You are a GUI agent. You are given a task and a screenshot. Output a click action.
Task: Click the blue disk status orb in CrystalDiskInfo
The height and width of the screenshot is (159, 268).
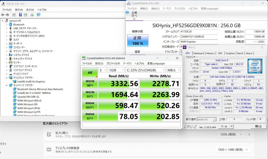pos(127,13)
